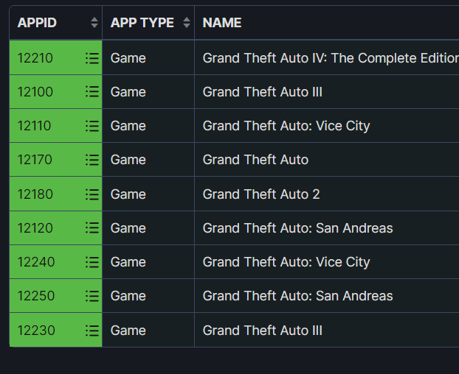The width and height of the screenshot is (459, 374).
Task: Click the NAME column header
Action: click(x=222, y=23)
